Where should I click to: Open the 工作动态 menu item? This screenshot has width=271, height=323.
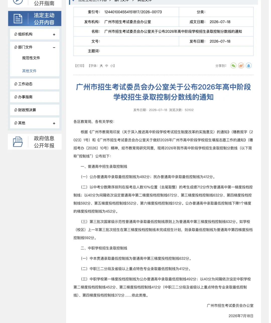click(x=35, y=84)
